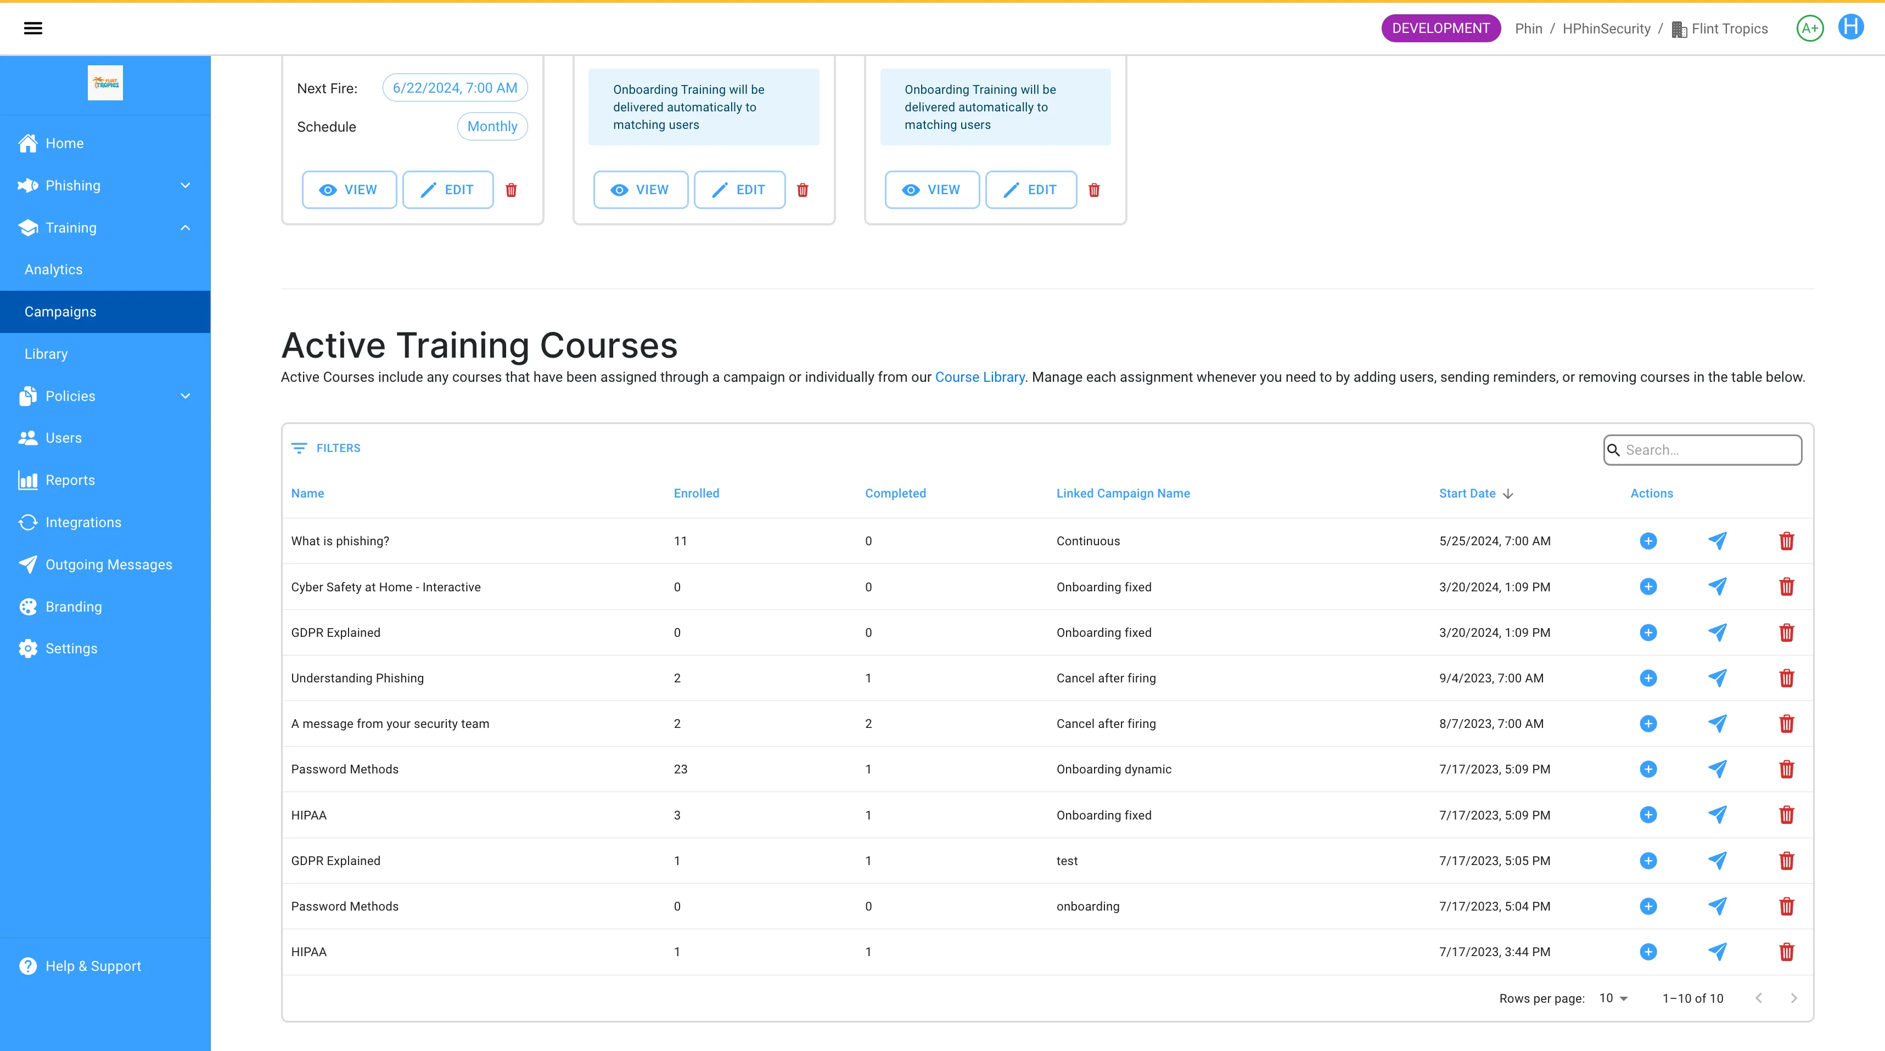Click the A+ grade badge icon
This screenshot has height=1051, width=1885.
(1810, 29)
